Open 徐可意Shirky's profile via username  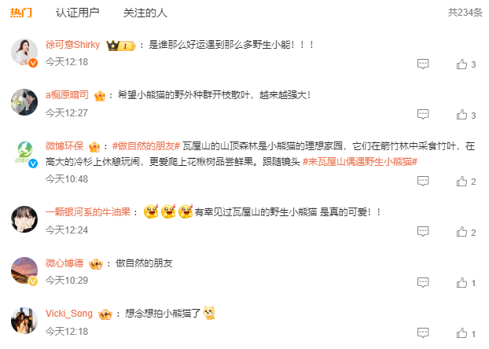coord(72,45)
